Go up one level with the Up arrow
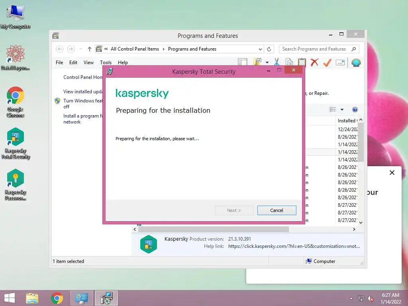This screenshot has width=408, height=306. click(x=90, y=49)
